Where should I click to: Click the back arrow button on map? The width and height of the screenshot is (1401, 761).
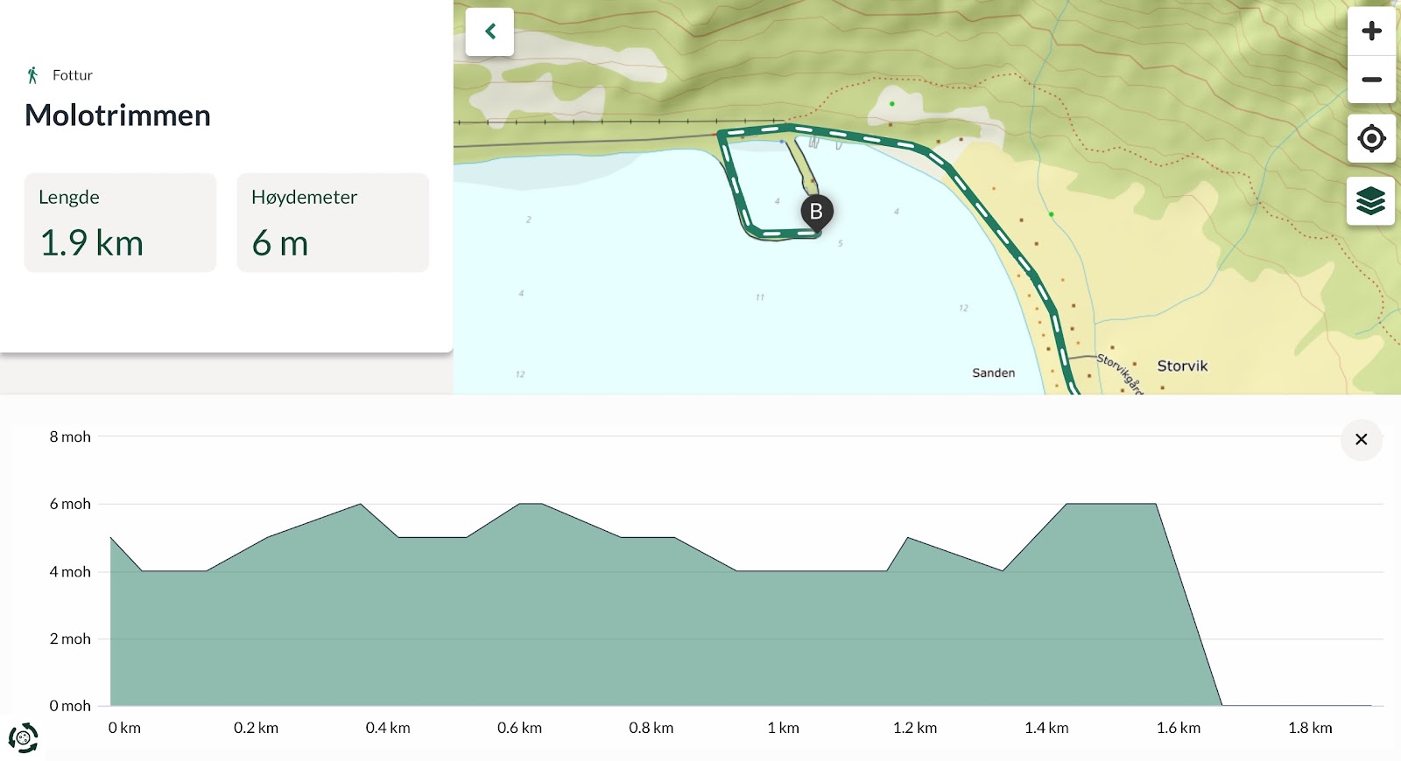[489, 31]
